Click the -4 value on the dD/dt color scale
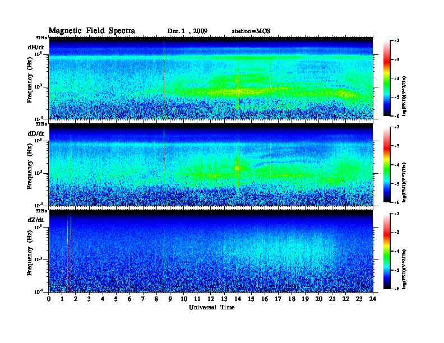 [397, 165]
